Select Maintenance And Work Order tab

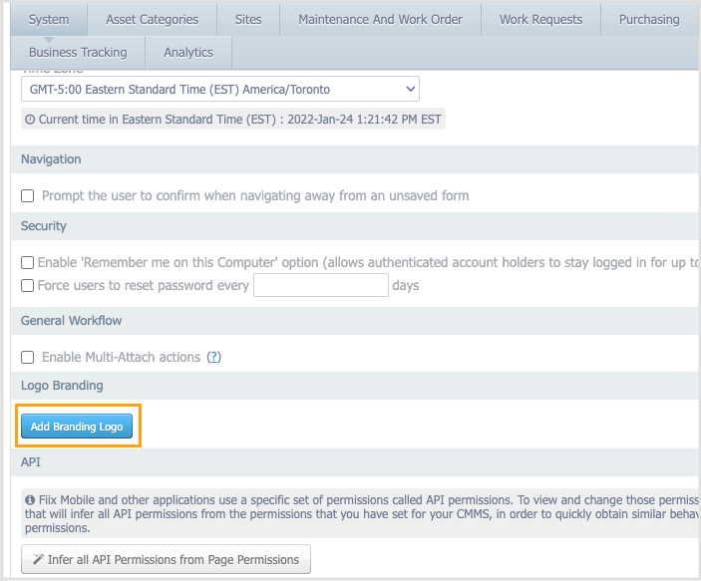[x=381, y=20]
